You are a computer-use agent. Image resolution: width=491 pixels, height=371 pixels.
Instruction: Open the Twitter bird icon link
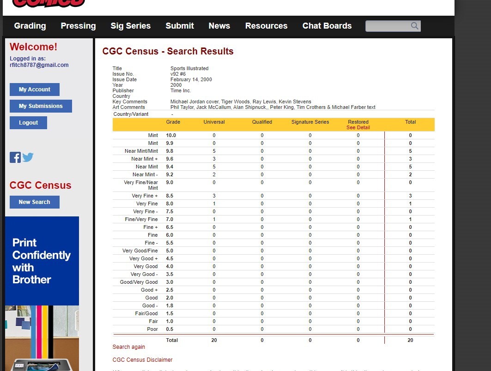pyautogui.click(x=28, y=157)
